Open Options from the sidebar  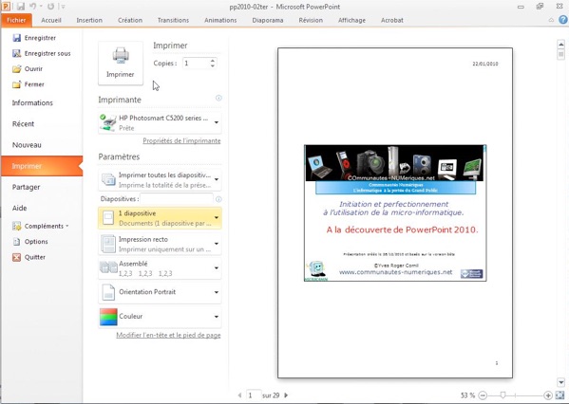(36, 242)
